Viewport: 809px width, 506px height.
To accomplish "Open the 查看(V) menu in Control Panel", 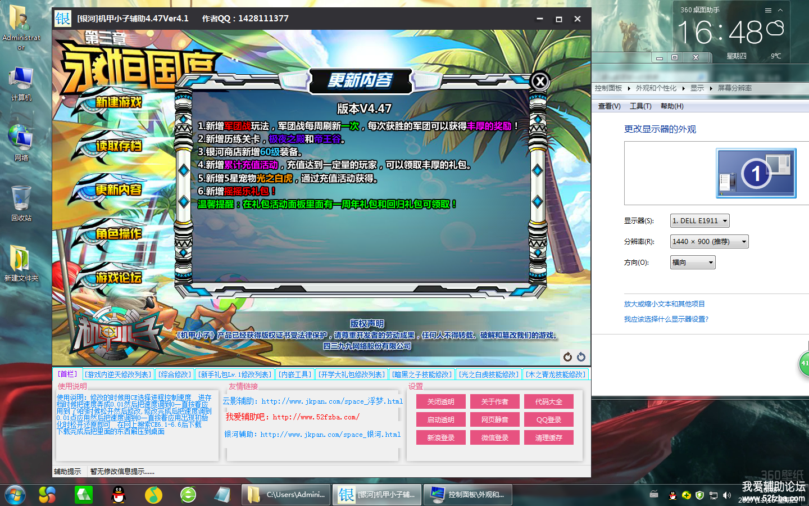I will coord(609,106).
